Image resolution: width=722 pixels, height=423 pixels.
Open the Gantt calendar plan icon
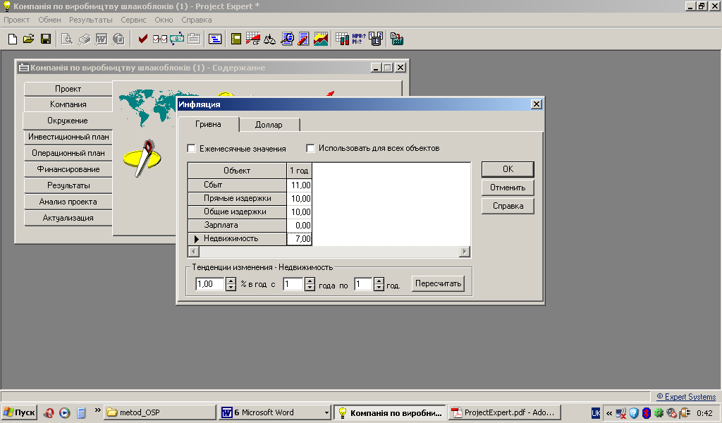pyautogui.click(x=215, y=39)
